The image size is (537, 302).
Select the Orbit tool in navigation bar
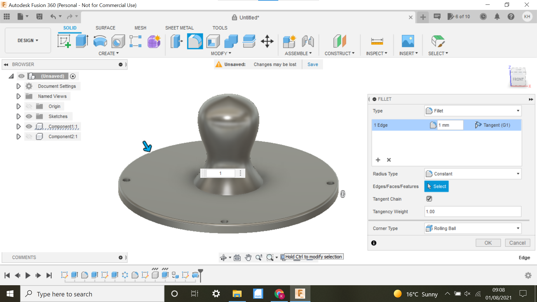224,257
